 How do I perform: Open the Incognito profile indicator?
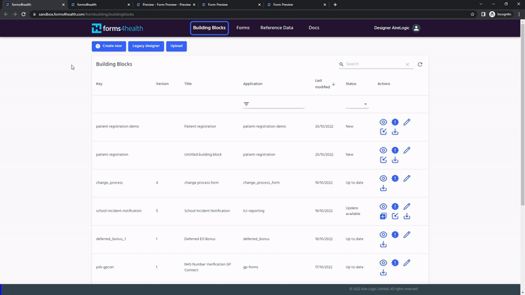501,14
